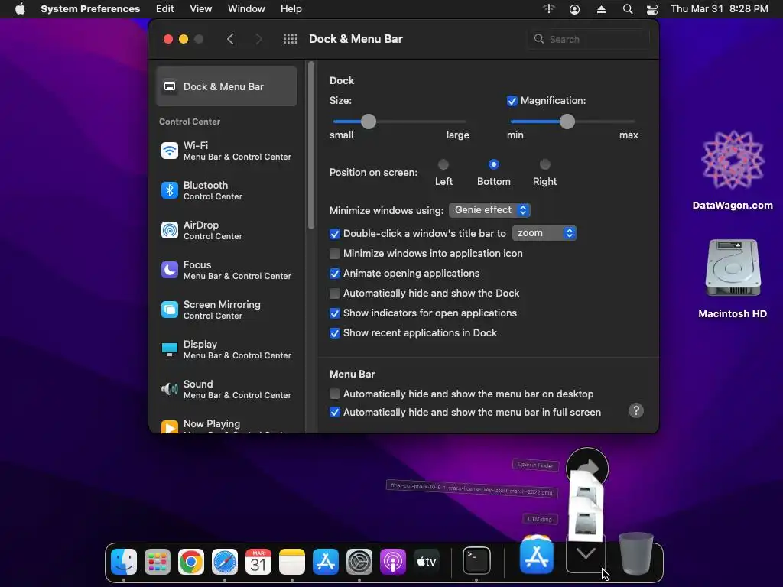
Task: Disable auto-hide menu bar in full screen
Action: coord(335,412)
